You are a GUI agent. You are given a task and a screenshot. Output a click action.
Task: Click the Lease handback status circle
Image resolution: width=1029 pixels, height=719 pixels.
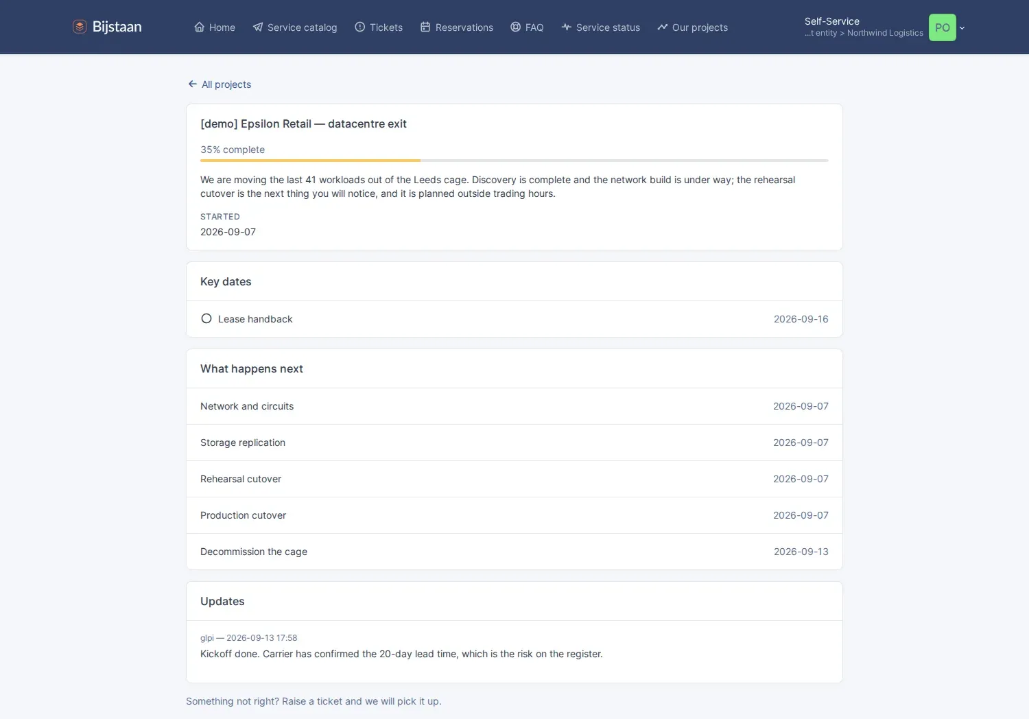pos(206,319)
